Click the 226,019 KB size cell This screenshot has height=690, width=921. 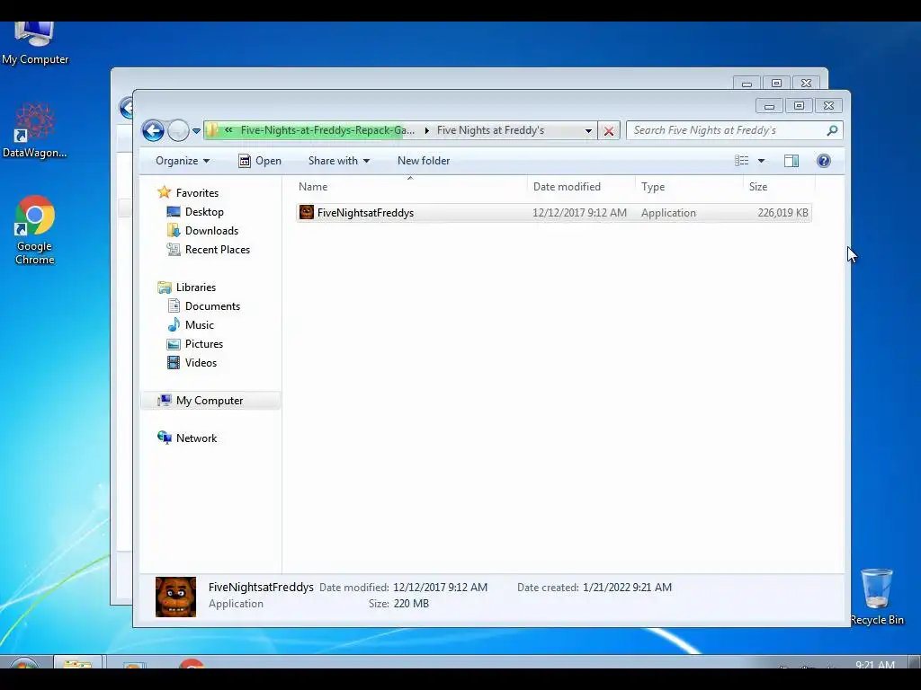pos(782,213)
